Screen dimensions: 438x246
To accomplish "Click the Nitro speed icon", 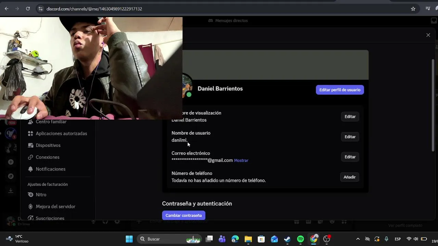I will 30,195.
